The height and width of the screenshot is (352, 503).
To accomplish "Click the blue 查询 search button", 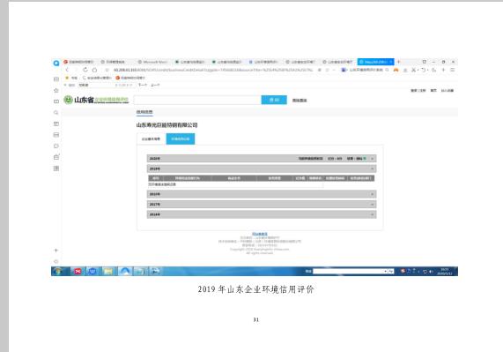I will (x=274, y=100).
